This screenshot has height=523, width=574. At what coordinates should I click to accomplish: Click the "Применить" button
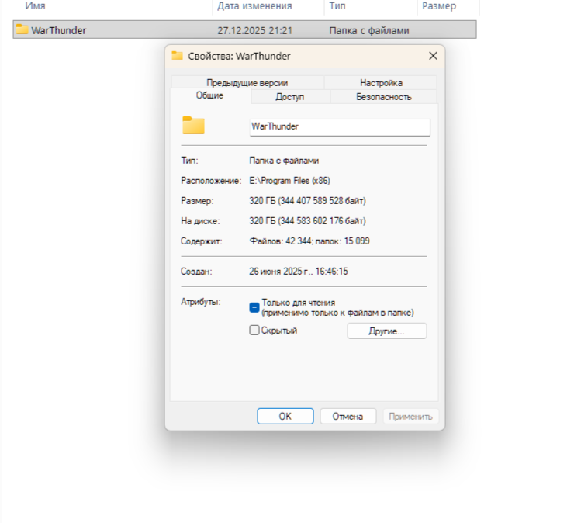[x=410, y=417]
